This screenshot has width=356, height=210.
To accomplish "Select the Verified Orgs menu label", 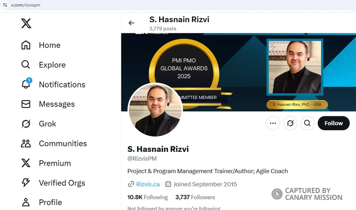I will 62,183.
